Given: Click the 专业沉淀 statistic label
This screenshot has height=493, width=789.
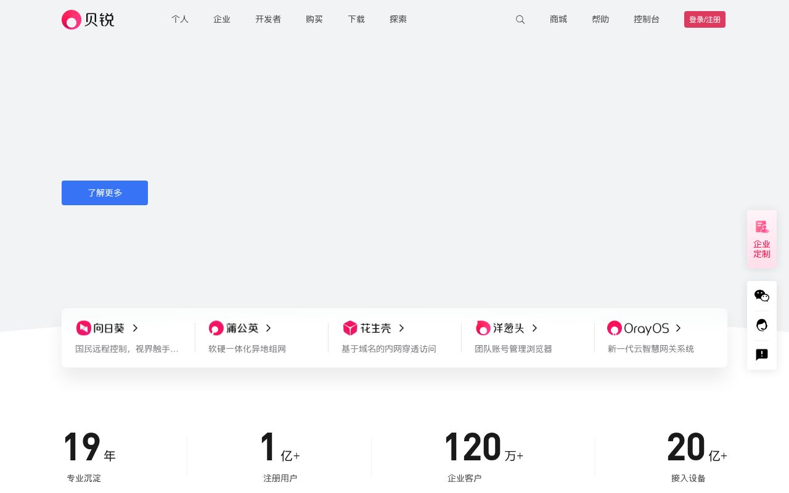Looking at the screenshot, I should coord(84,478).
